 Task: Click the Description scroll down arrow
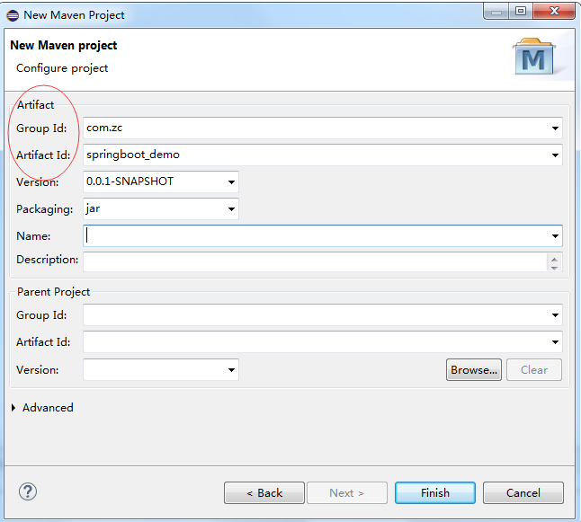point(554,268)
